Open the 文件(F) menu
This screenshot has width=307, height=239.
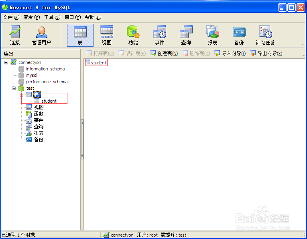click(x=11, y=17)
